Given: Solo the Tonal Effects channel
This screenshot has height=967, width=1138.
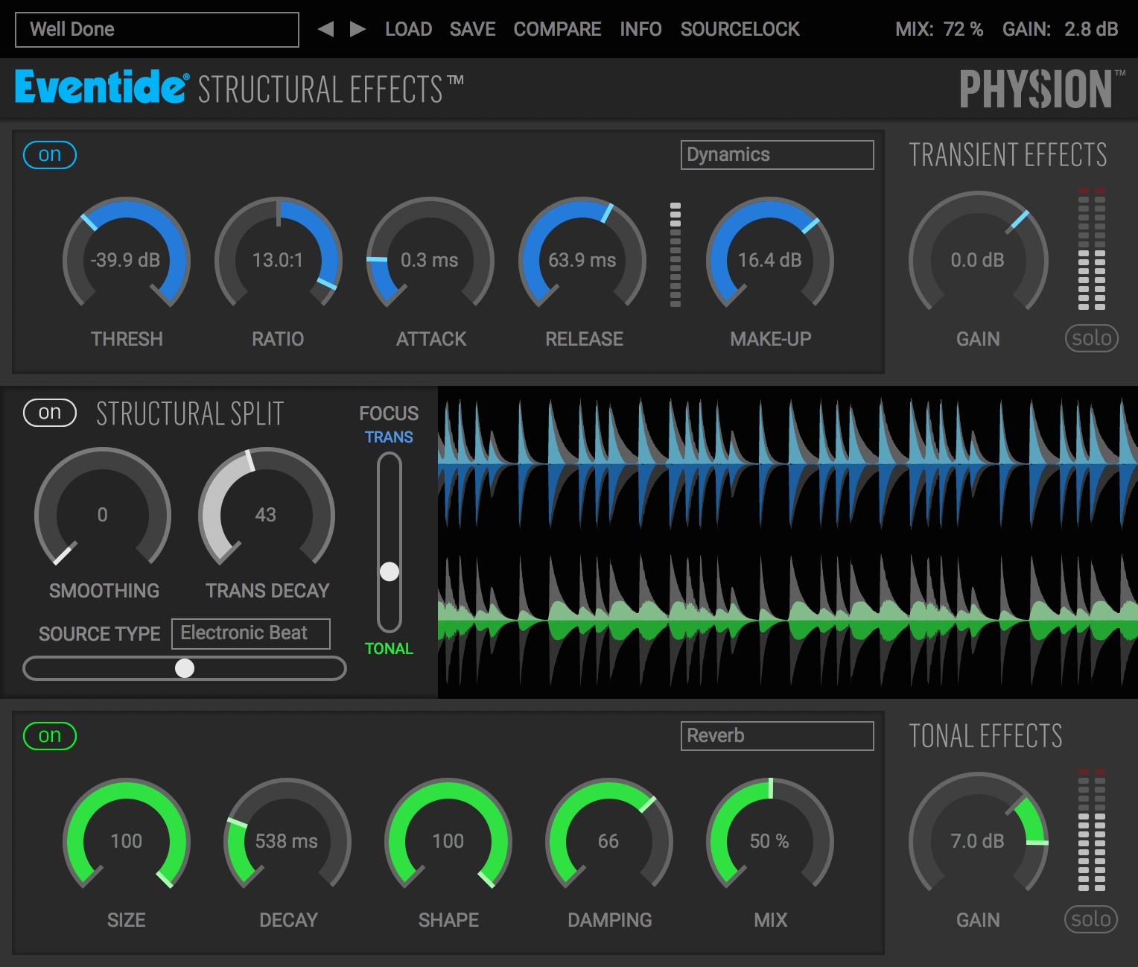Looking at the screenshot, I should point(1091,919).
